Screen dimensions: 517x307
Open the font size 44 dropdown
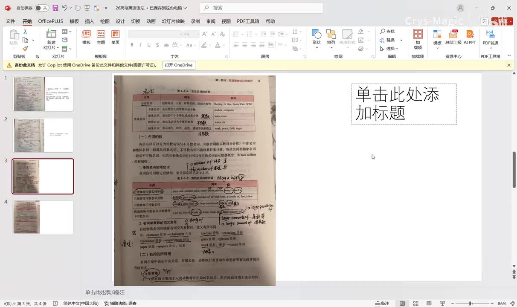(x=198, y=34)
